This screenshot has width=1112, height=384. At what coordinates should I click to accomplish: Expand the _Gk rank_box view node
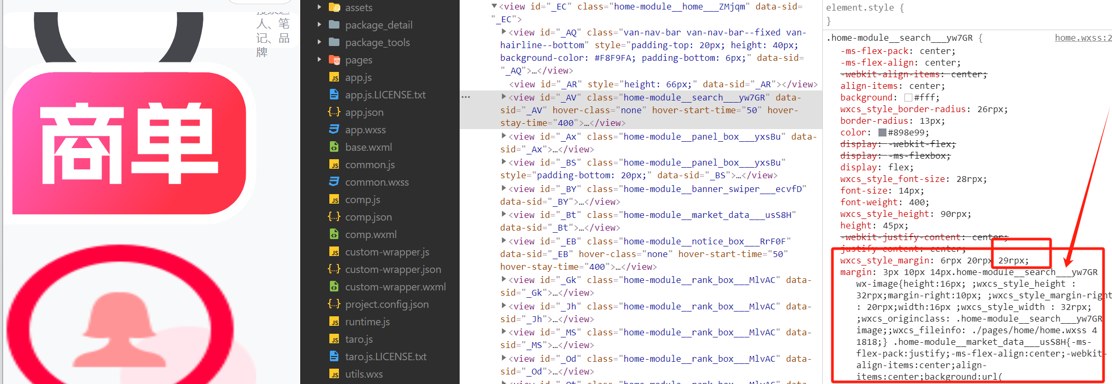504,279
